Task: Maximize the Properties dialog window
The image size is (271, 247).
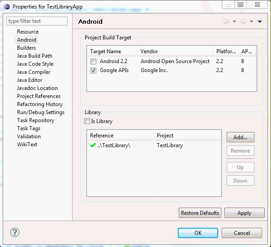Action: (241, 4)
